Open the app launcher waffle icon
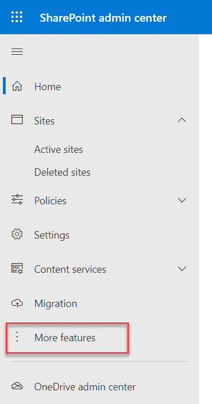212x404 pixels. click(x=17, y=17)
